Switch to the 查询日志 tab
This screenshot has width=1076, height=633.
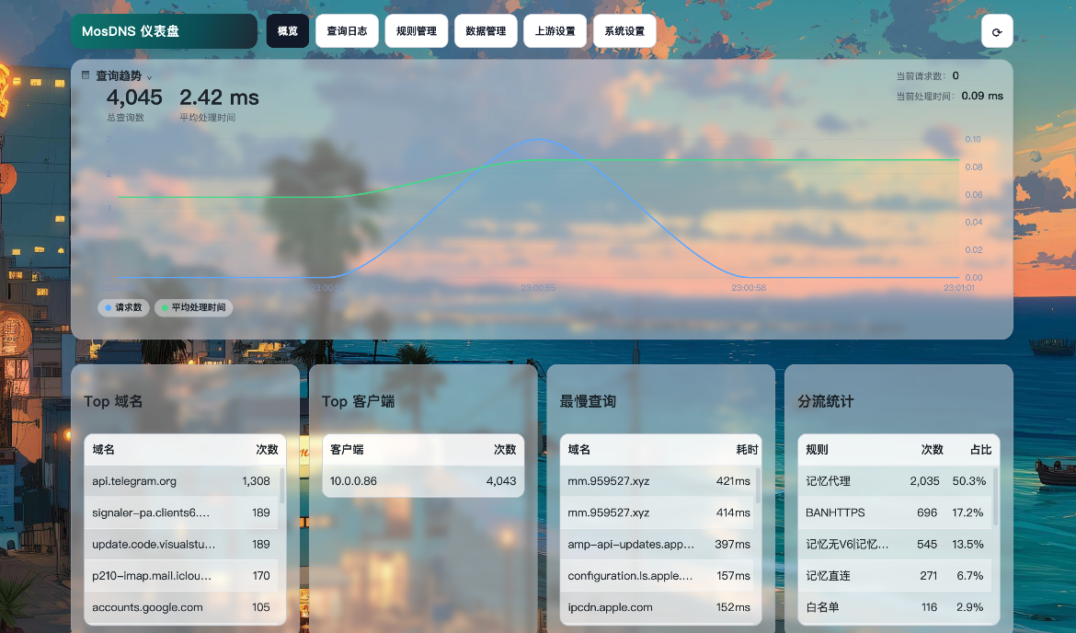[347, 31]
